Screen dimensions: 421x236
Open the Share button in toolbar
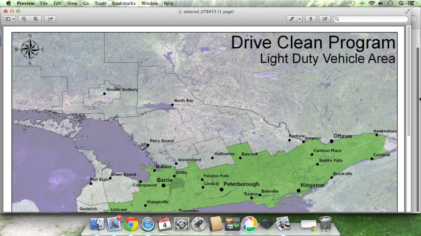50,19
